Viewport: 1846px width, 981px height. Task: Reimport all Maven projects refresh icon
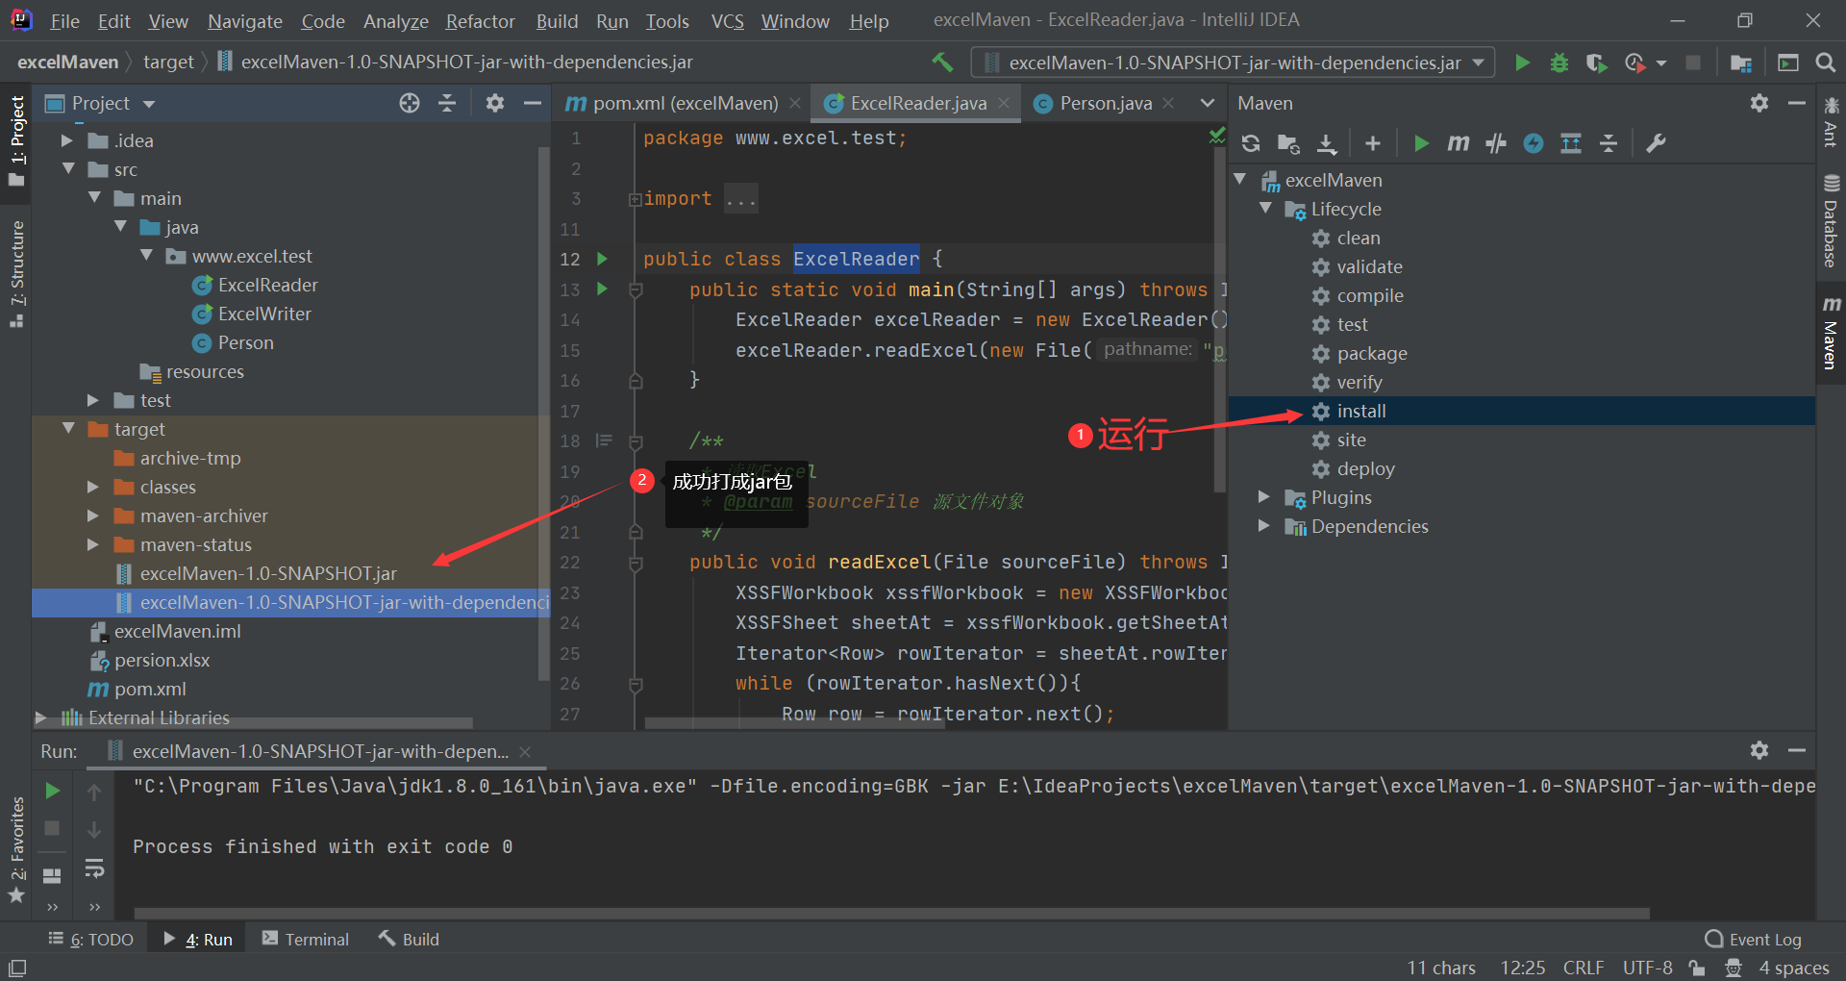[x=1251, y=143]
